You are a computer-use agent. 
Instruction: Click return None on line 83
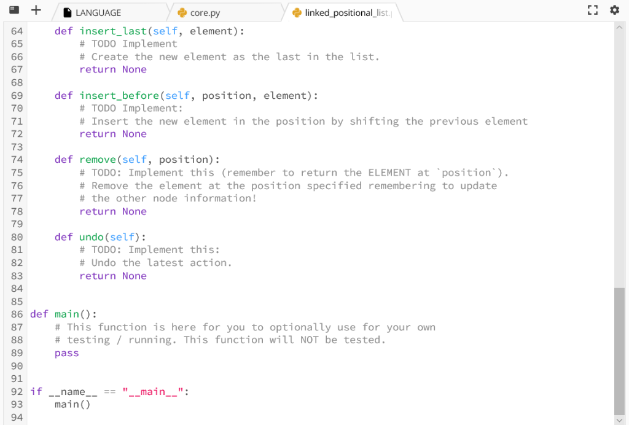[113, 276]
